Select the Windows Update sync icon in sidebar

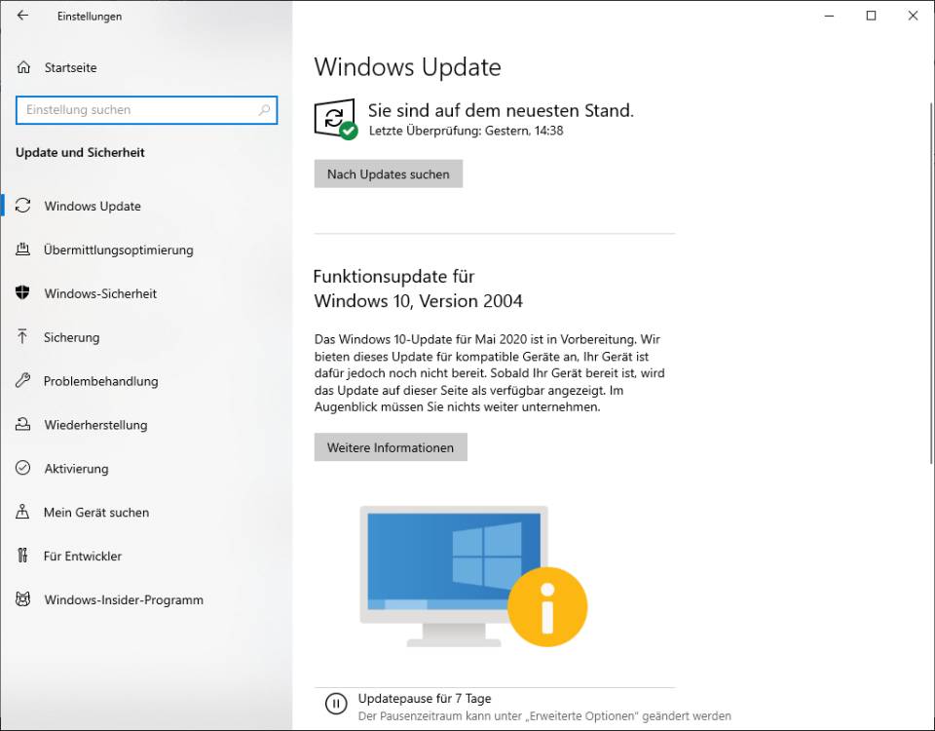click(x=23, y=206)
